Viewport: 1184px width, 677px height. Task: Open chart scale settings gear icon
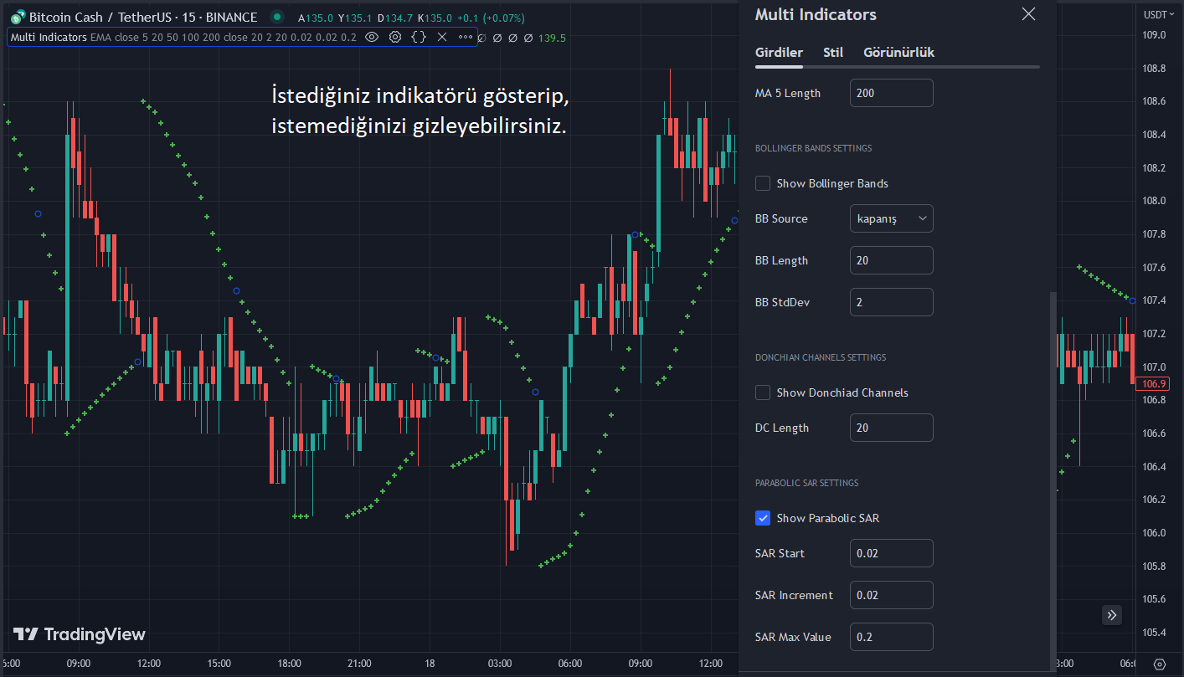click(1160, 664)
